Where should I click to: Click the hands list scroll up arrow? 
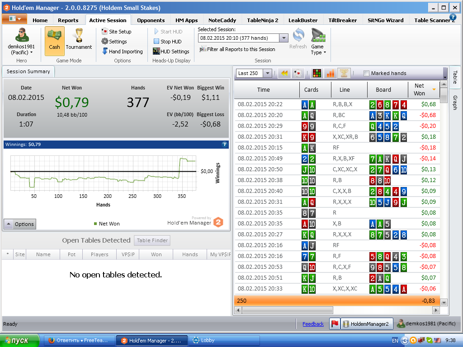coord(444,84)
